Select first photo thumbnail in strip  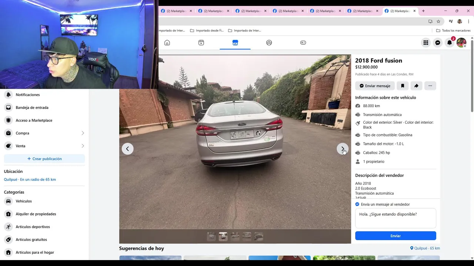[x=211, y=236]
